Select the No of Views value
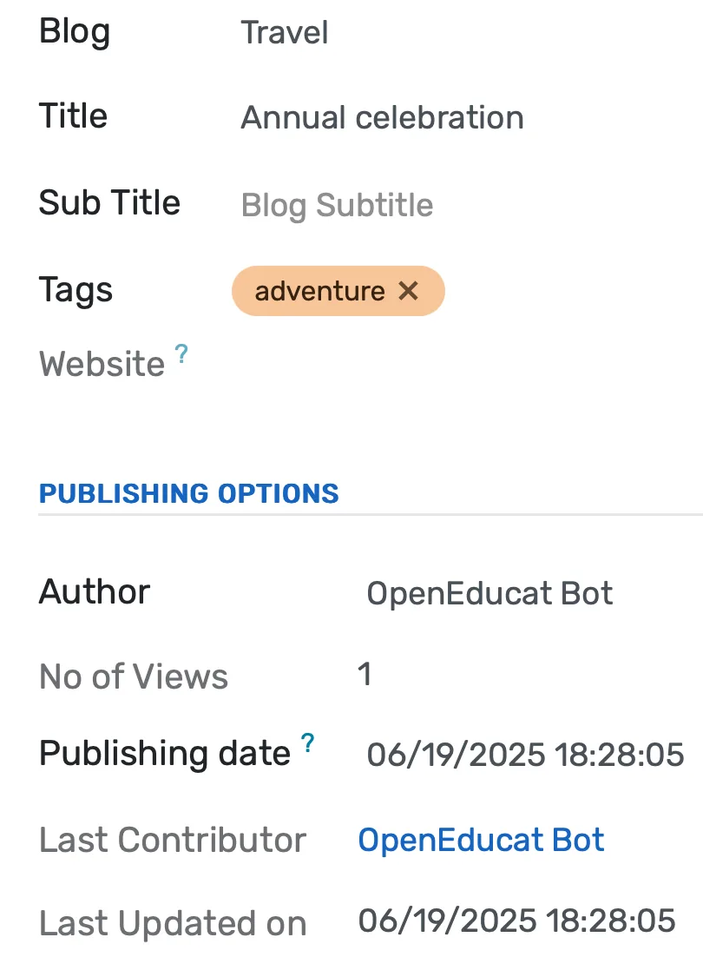 coord(365,675)
